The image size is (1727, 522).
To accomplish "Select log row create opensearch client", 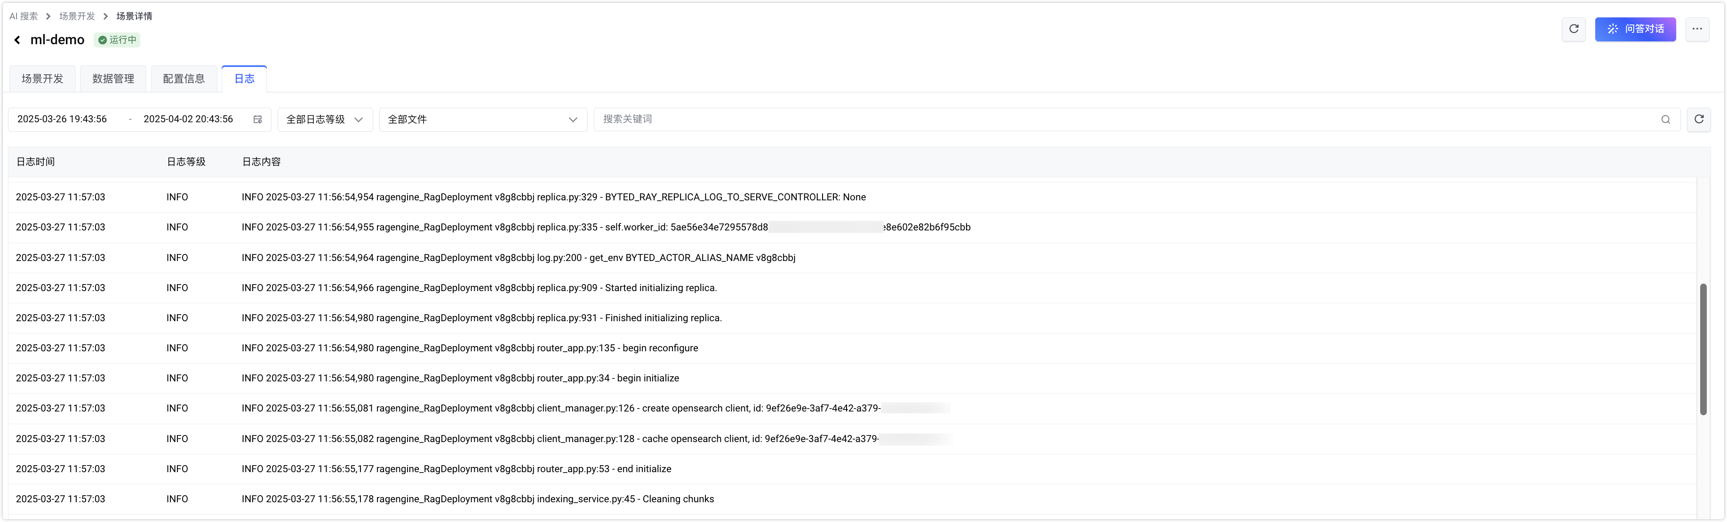I will [852, 409].
